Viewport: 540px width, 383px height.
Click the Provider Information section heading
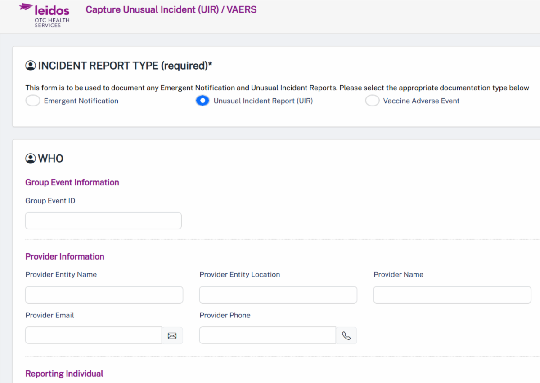tap(64, 256)
